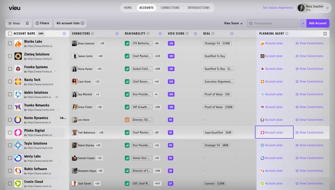This screenshot has width=335, height=190.
Task: Open the Vieu Score sort dropdown
Action: tap(233, 23)
